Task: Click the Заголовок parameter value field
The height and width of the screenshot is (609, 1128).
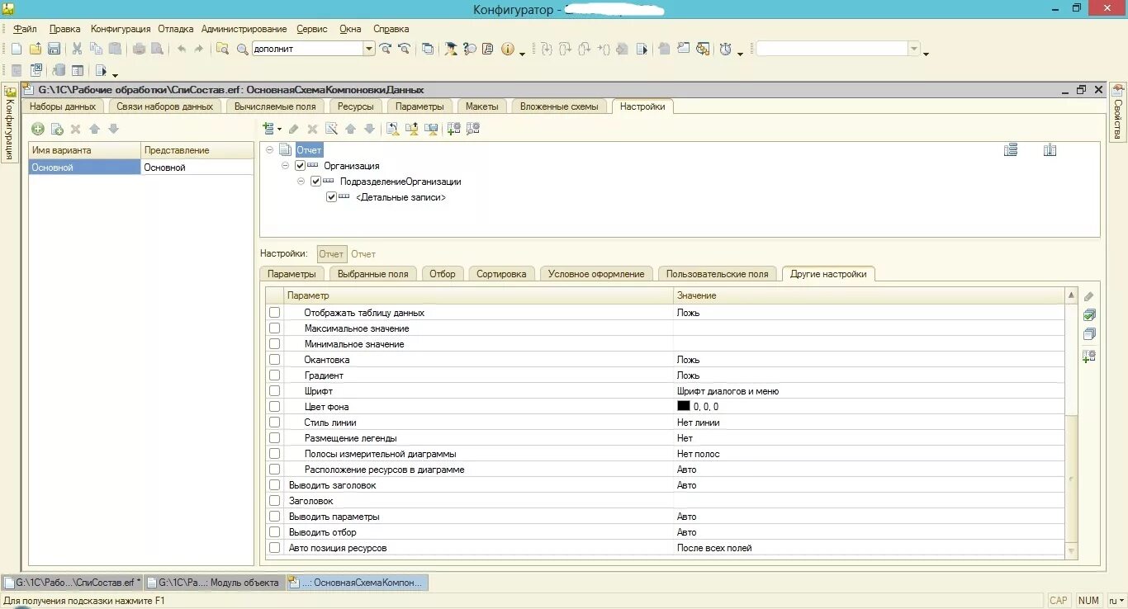Action: [x=869, y=501]
